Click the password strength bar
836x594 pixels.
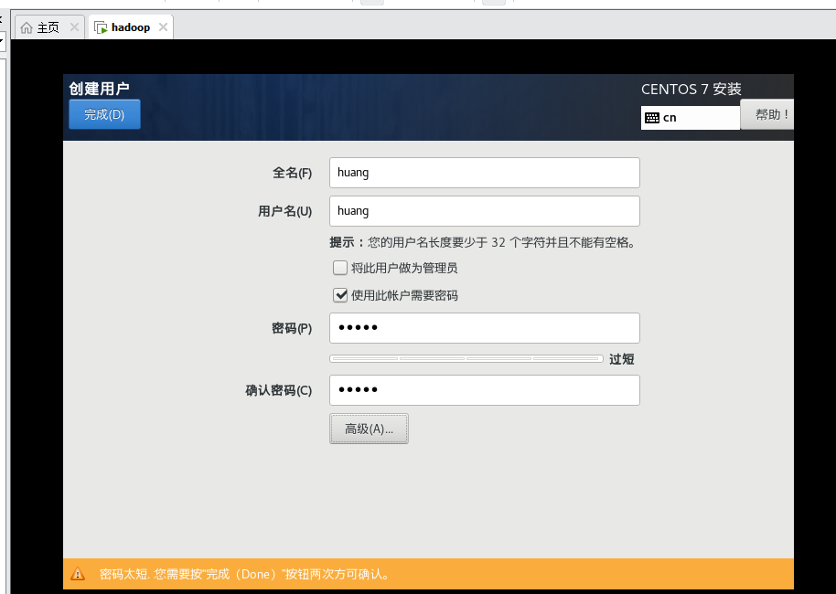pyautogui.click(x=466, y=359)
